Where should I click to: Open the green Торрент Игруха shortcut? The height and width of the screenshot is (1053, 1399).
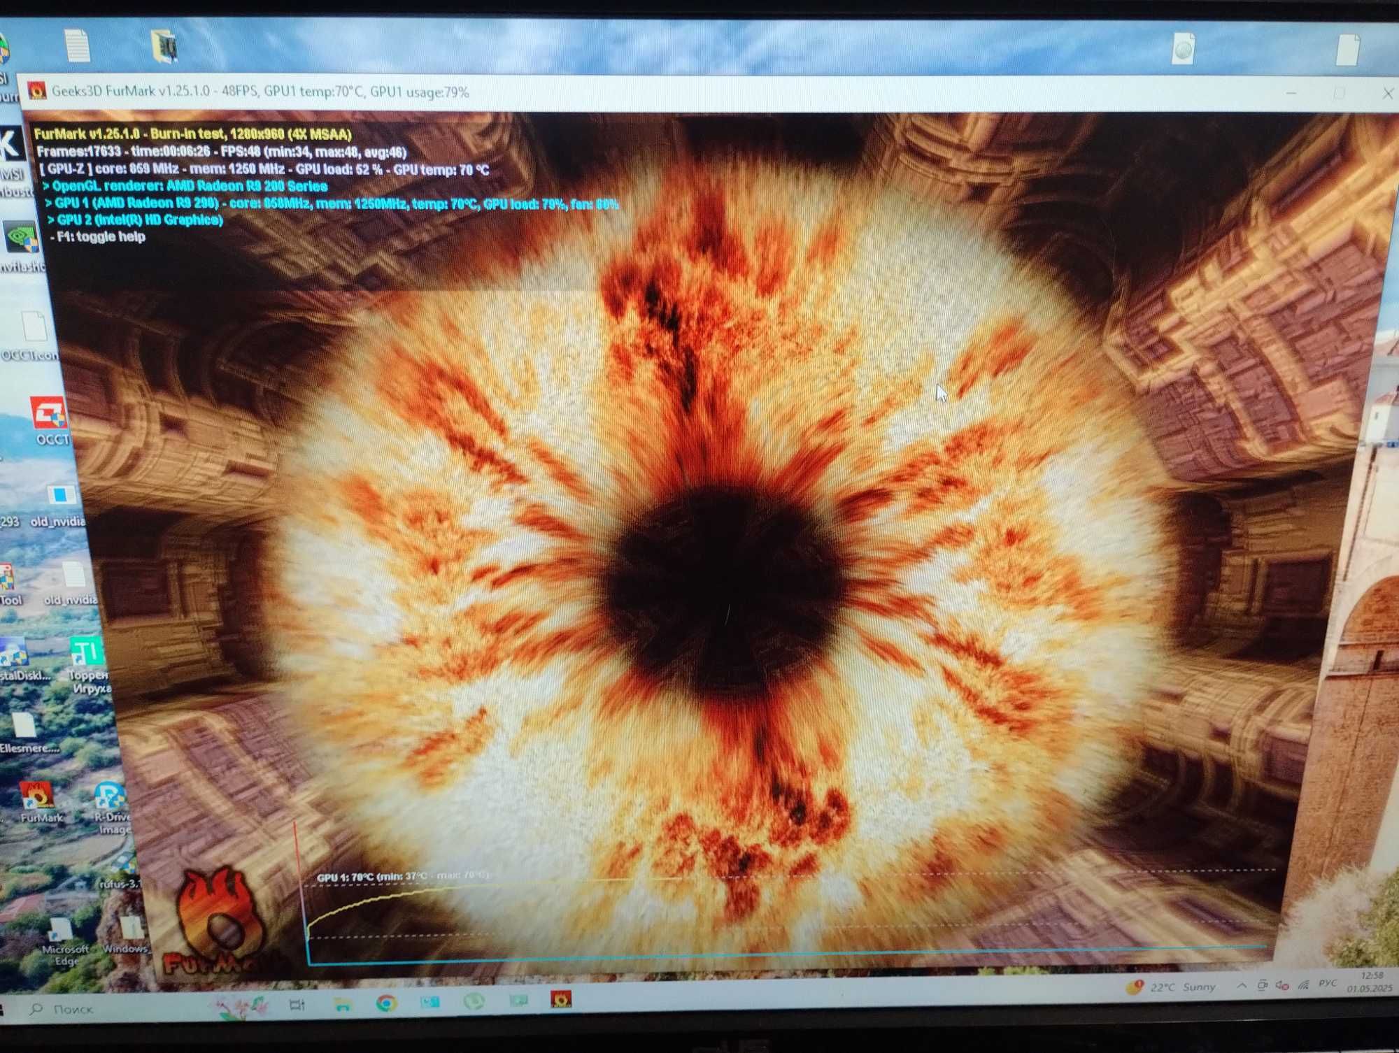tap(88, 664)
